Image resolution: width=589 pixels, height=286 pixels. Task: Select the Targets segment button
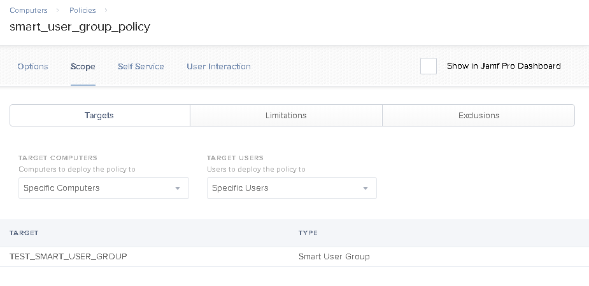(100, 116)
